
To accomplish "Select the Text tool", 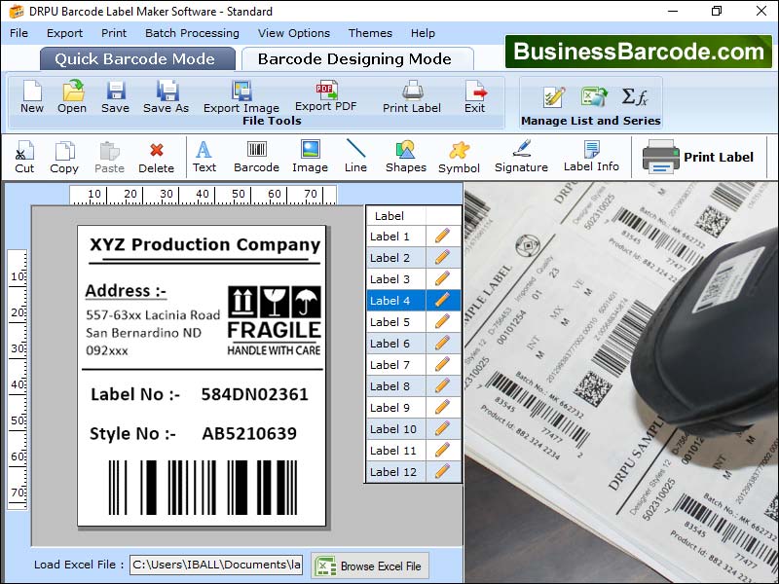I will click(x=204, y=156).
